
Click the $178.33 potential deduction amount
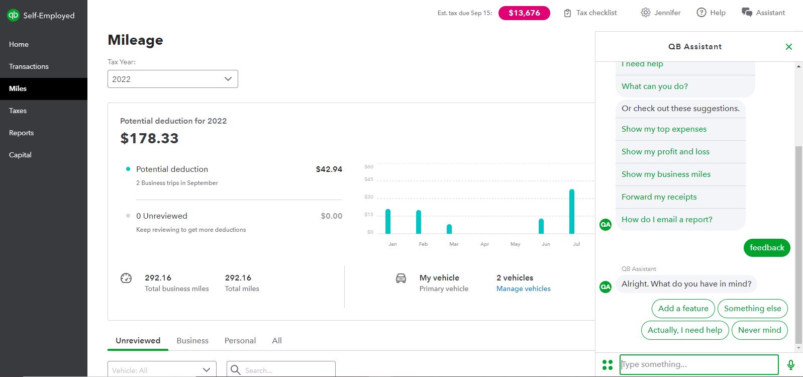coord(149,138)
